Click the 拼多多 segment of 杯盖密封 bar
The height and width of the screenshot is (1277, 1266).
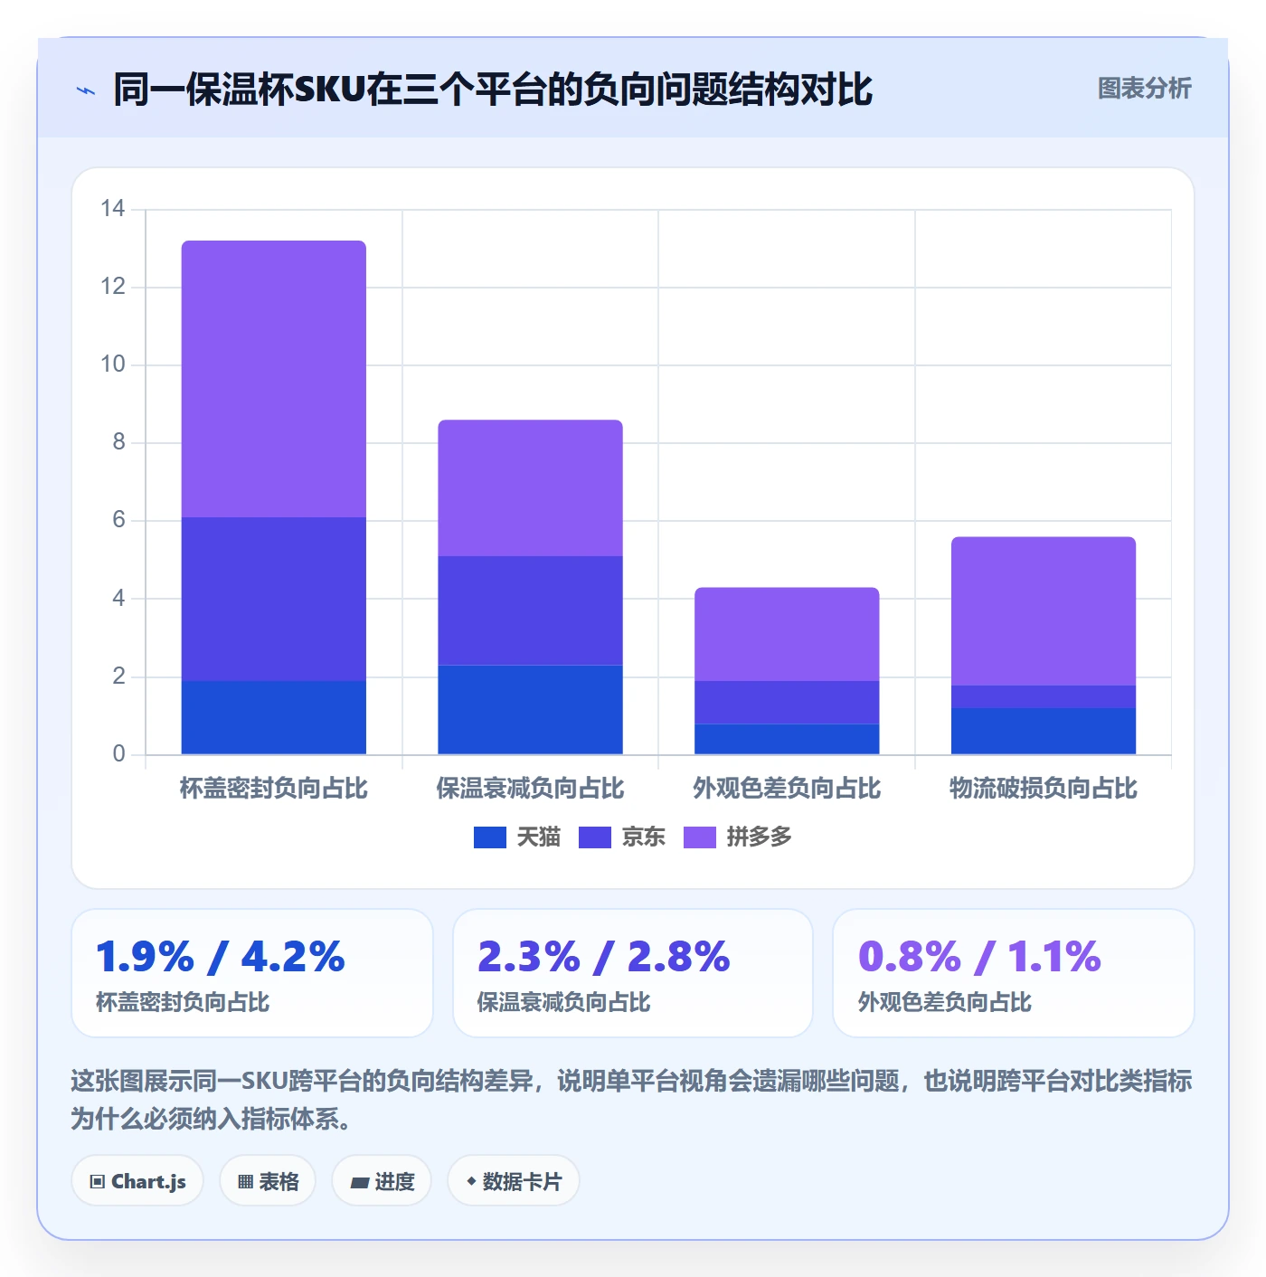[274, 379]
